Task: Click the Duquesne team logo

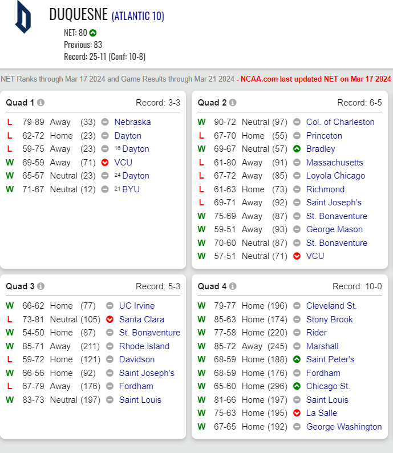Action: tap(23, 17)
